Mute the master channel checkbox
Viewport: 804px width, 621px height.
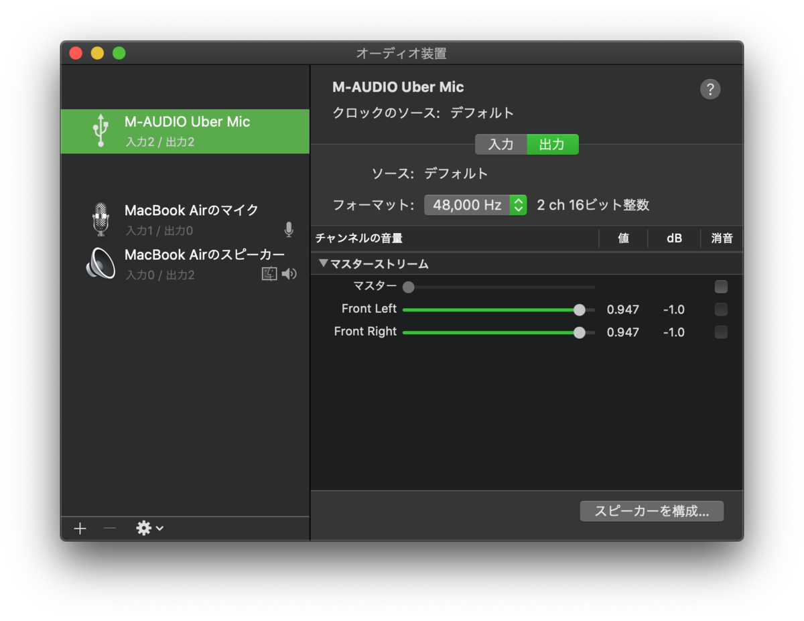click(721, 287)
